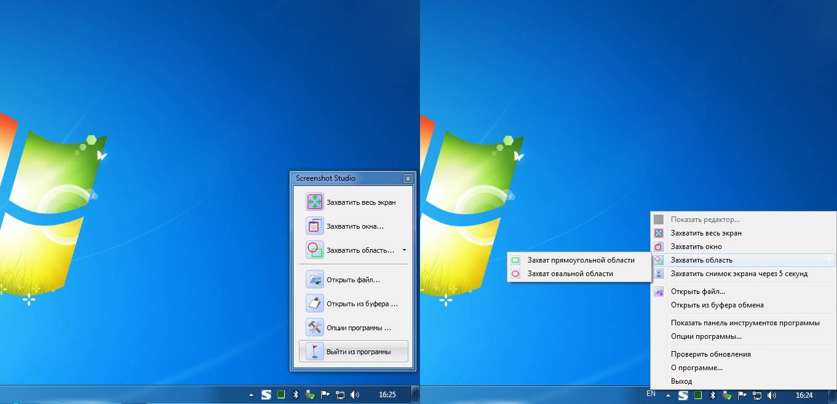Open Опции программы ... in Screenshot Studio window
The image size is (837, 404).
(x=353, y=327)
